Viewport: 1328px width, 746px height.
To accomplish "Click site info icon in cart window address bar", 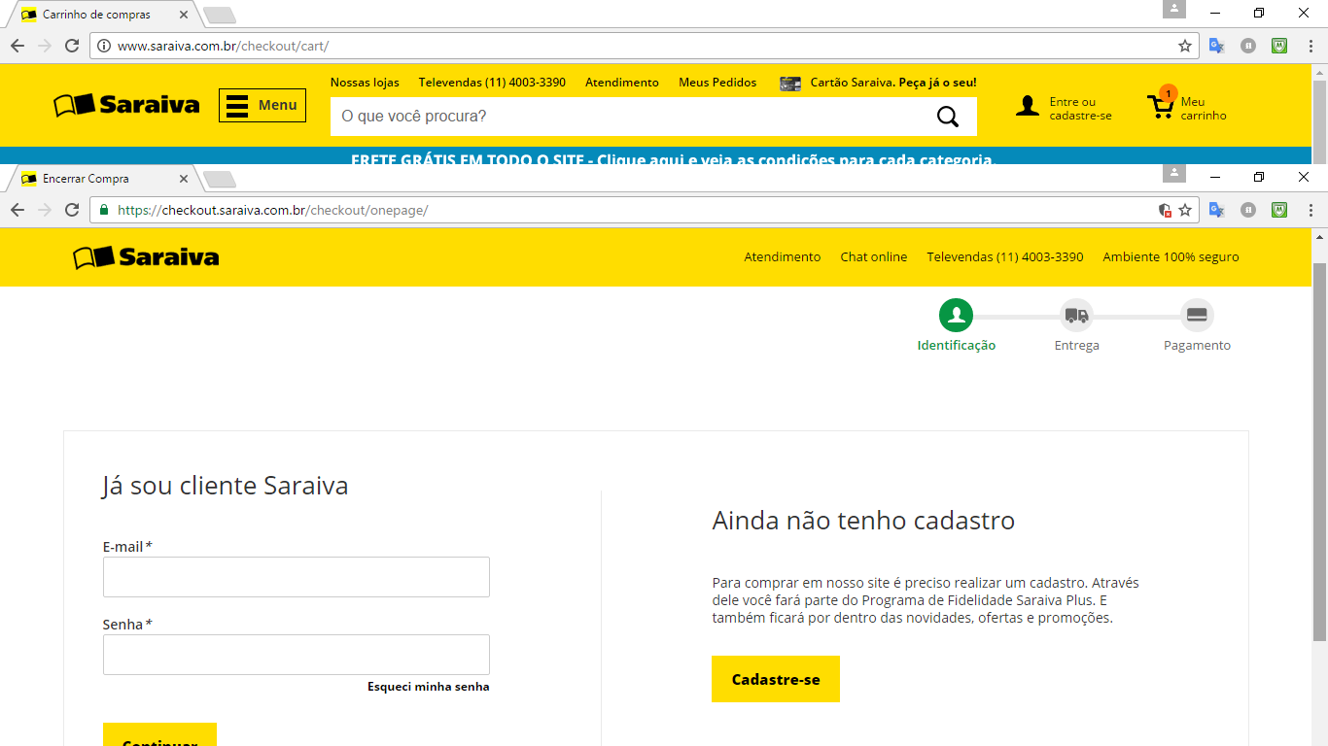I will (105, 46).
